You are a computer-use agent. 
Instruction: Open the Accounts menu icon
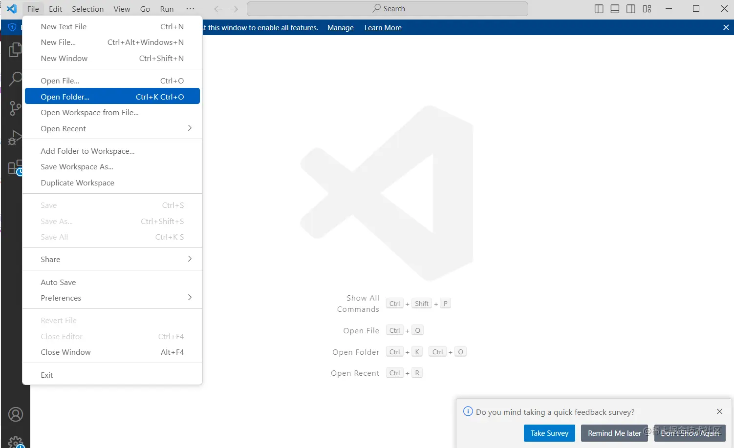click(x=16, y=414)
